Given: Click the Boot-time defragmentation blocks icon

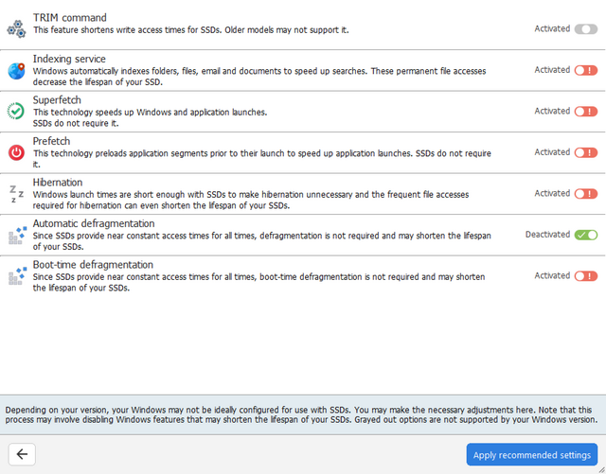Looking at the screenshot, I should pos(16,276).
